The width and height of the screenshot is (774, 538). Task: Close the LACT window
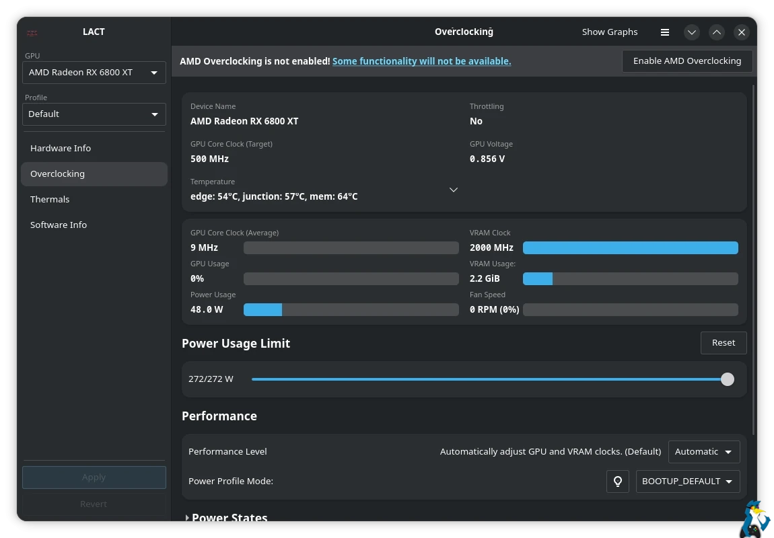click(741, 32)
